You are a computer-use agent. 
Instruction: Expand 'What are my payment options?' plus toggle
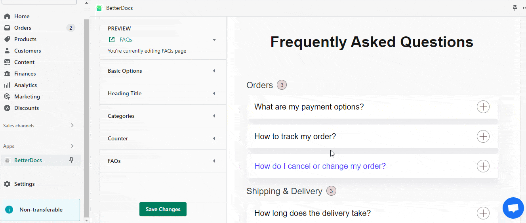tap(483, 107)
